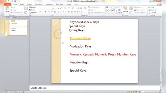This screenshot has width=166, height=93.
Task: Toggle Align Text Right
Action: [x=75, y=12]
